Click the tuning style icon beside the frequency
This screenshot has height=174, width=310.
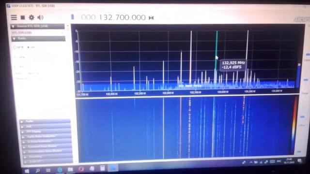coord(151,18)
